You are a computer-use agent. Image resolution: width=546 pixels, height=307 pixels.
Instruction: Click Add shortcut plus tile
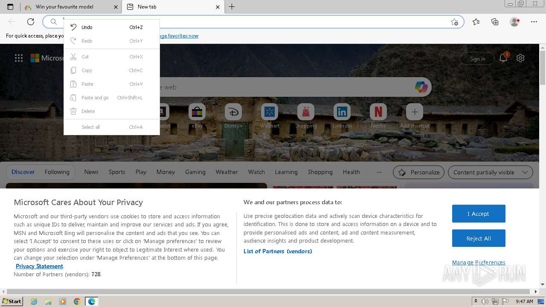tap(415, 116)
